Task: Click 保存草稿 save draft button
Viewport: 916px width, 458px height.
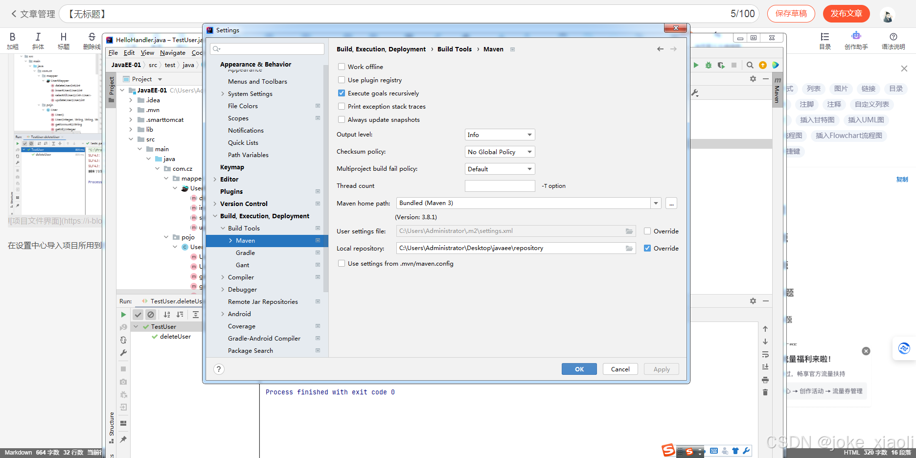Action: click(x=791, y=14)
